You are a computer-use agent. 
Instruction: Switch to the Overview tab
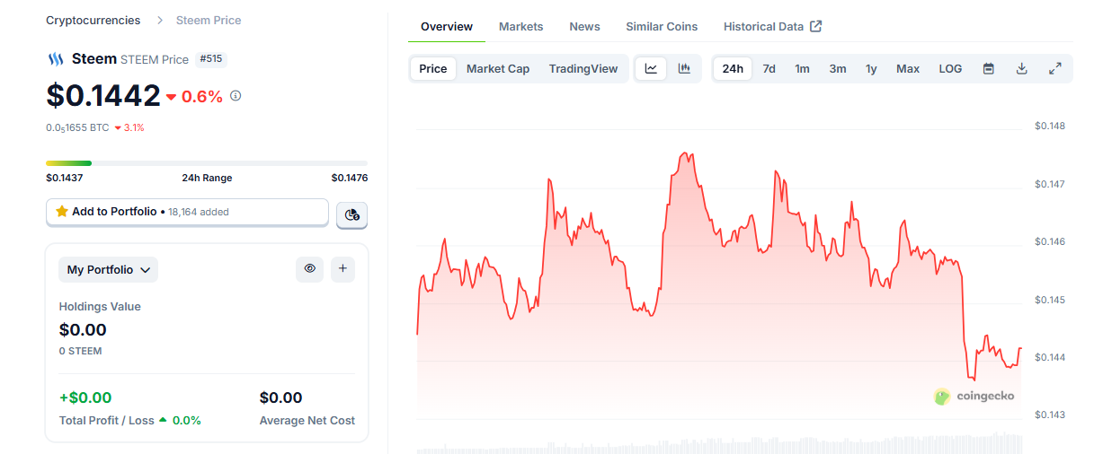(x=447, y=27)
